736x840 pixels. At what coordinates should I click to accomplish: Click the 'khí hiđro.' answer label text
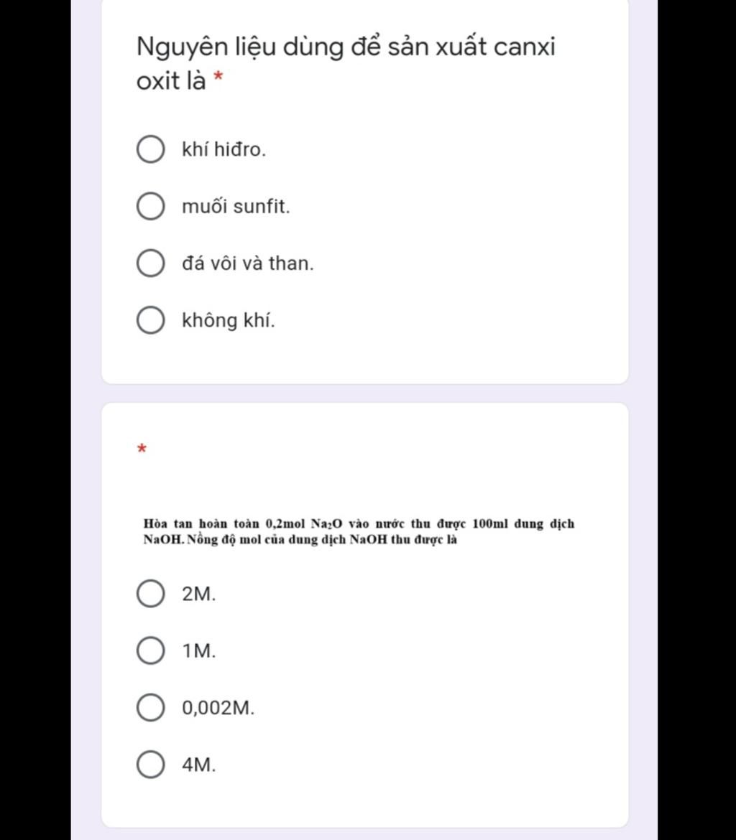[x=224, y=149]
